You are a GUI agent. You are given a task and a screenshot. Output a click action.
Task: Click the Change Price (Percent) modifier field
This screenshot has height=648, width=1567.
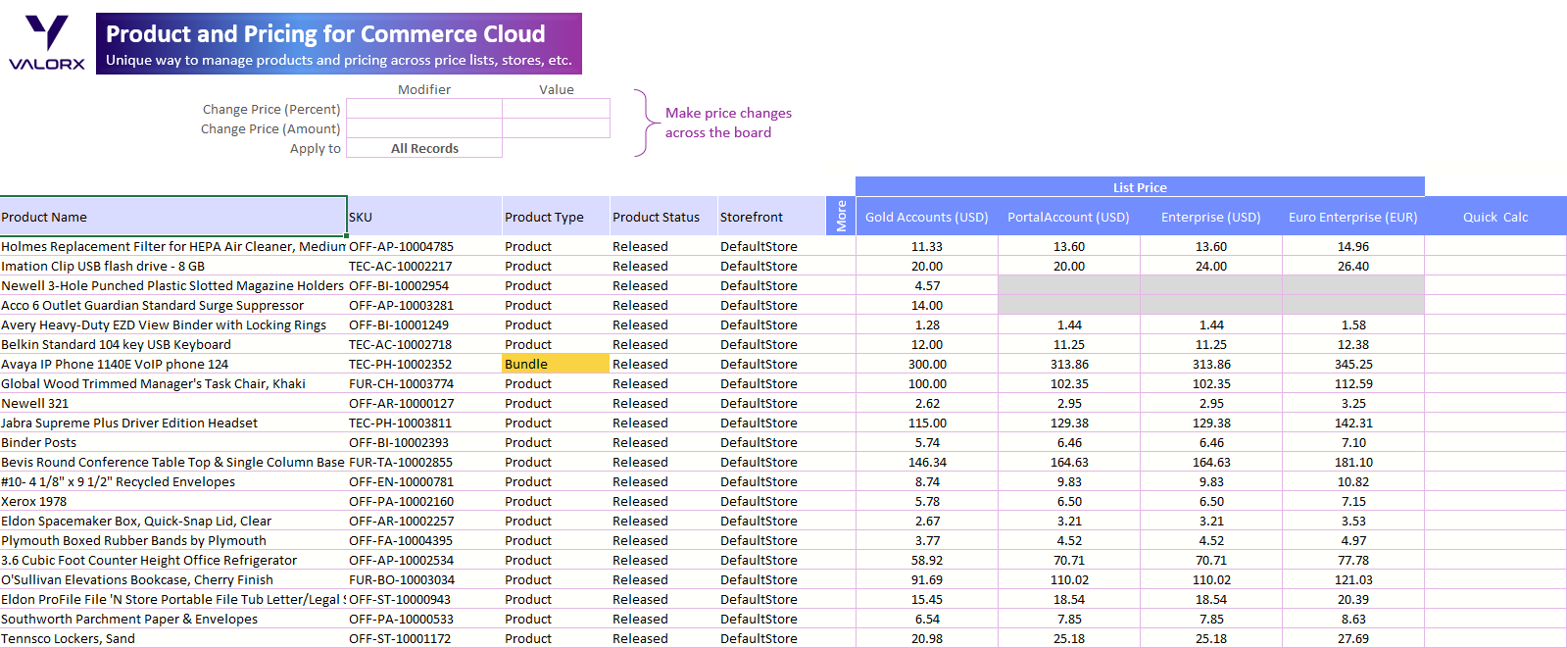[424, 109]
